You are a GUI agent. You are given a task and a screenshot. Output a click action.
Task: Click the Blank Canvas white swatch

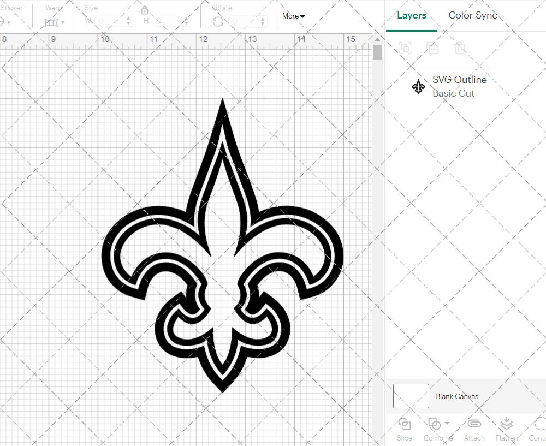[411, 396]
